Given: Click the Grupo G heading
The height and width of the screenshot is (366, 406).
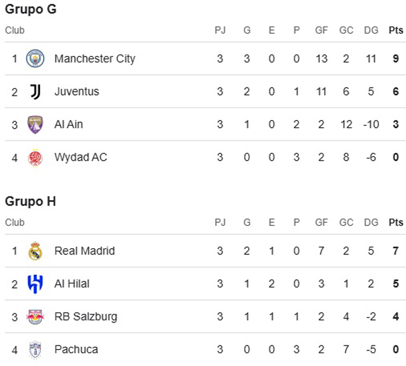Looking at the screenshot, I should pos(31,10).
